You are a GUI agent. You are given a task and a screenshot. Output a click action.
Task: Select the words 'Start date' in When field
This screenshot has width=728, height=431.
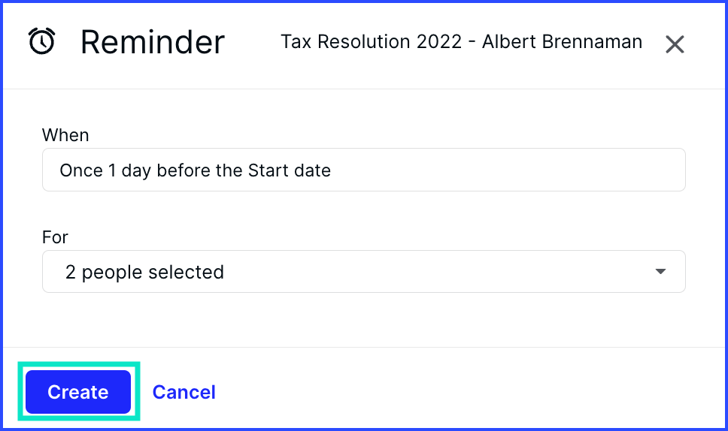[290, 170]
